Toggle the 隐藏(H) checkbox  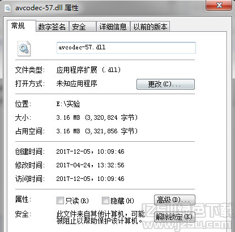coord(105,201)
